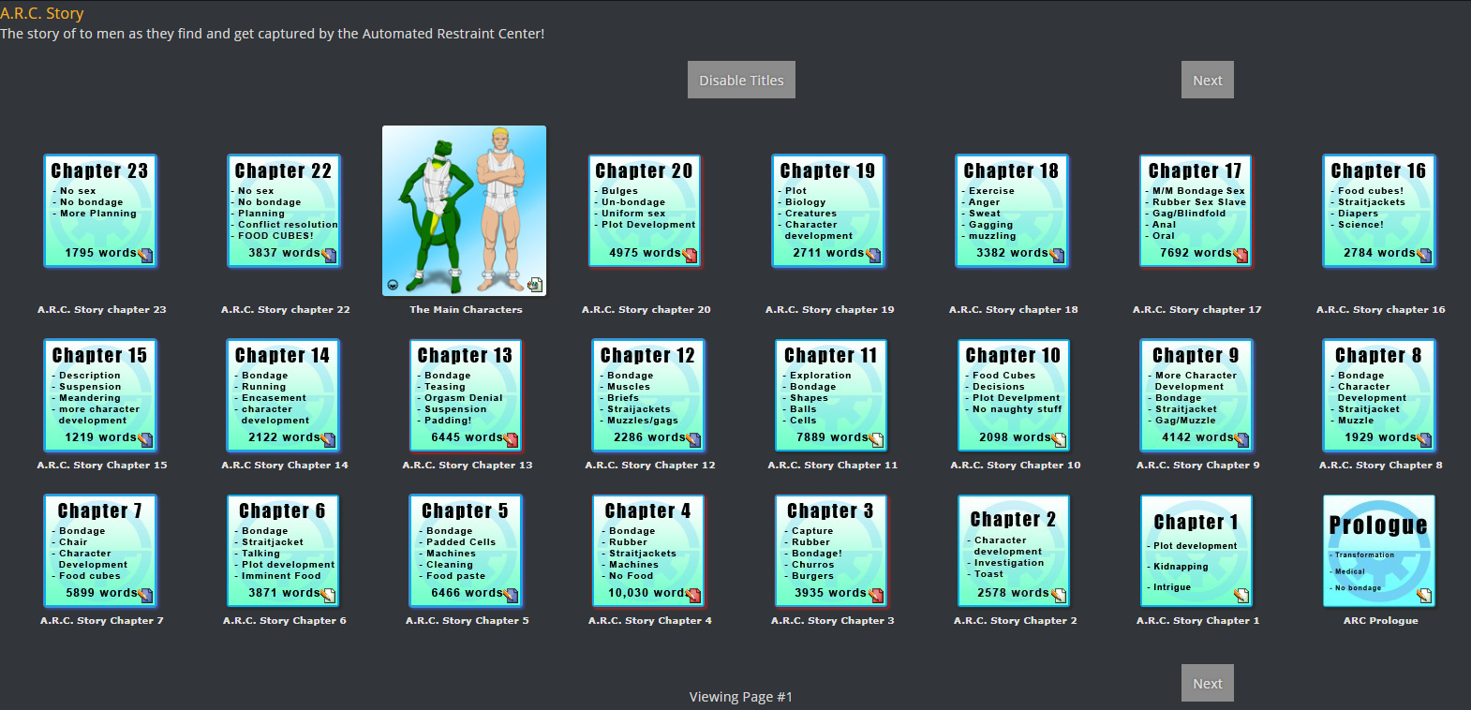Click the 'A.R.C Story Chapter 14' title link
Image resolution: width=1471 pixels, height=710 pixels.
pos(285,465)
